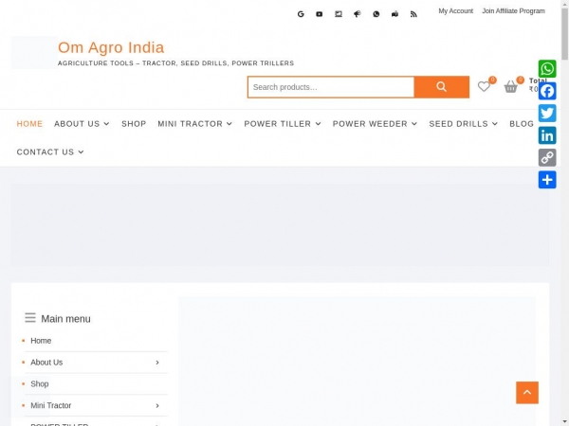
Task: Share page via WhatsApp side button
Action: [547, 69]
